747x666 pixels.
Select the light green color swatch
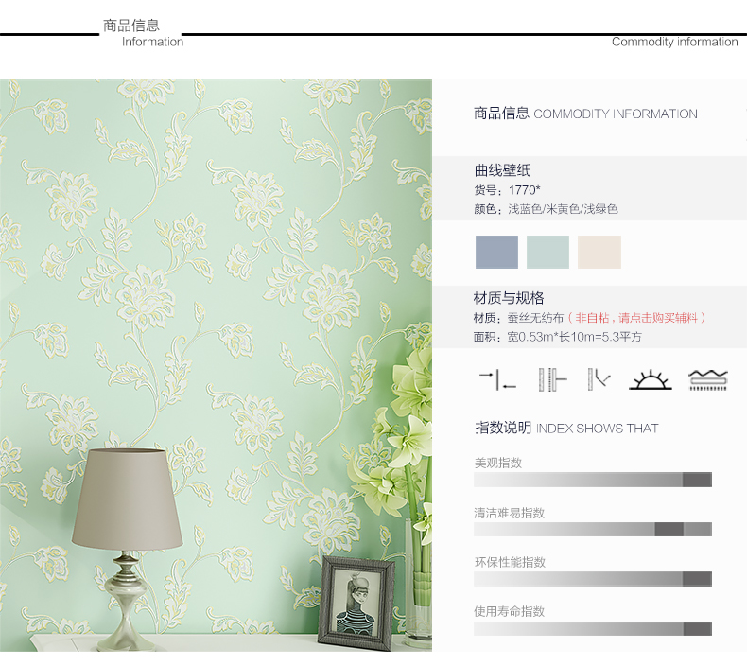(547, 253)
